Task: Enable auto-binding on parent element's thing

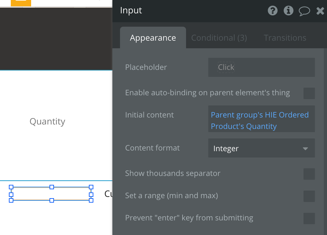Action: 309,93
